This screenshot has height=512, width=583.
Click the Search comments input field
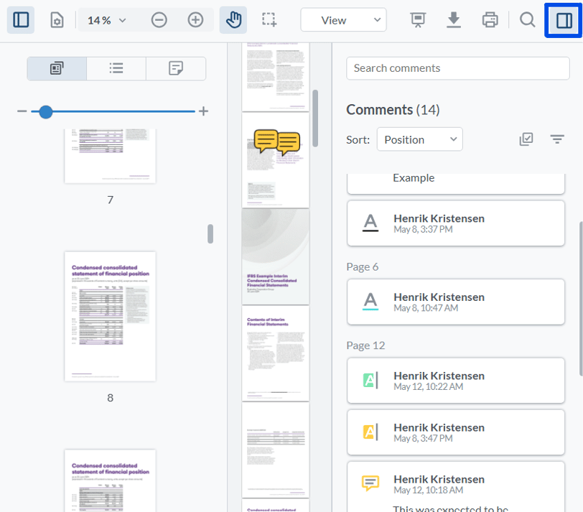pos(457,68)
